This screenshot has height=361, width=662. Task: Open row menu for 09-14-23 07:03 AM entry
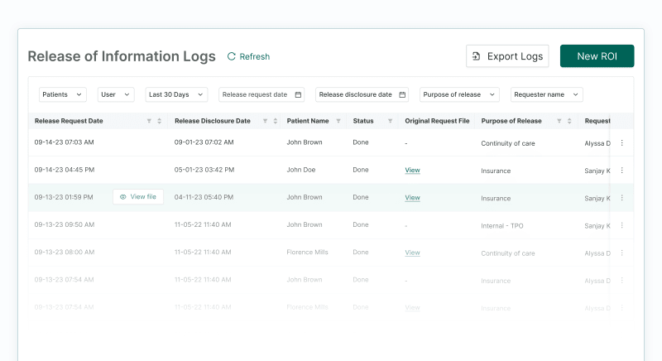[x=622, y=142]
